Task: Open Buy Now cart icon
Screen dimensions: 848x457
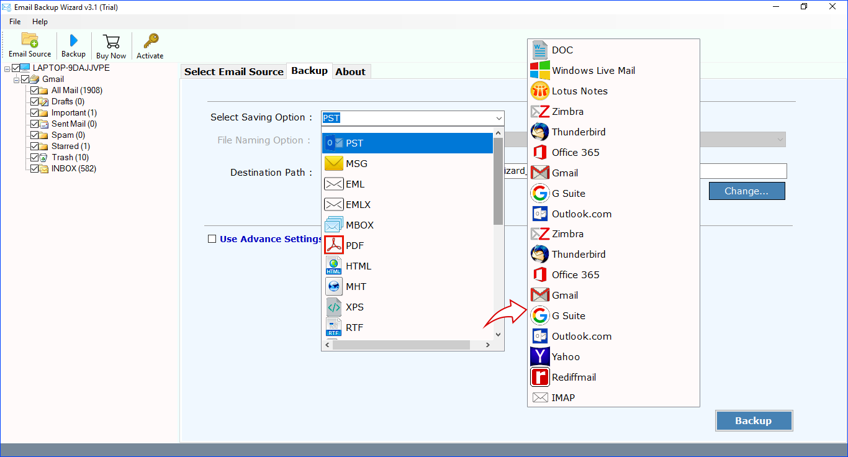Action: pyautogui.click(x=111, y=46)
